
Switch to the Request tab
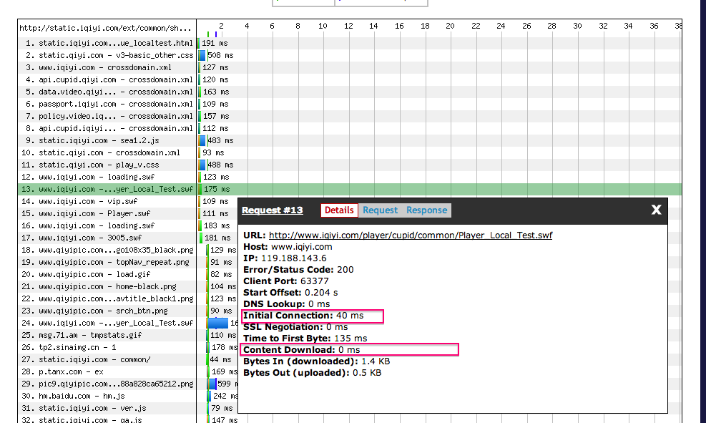pos(381,210)
